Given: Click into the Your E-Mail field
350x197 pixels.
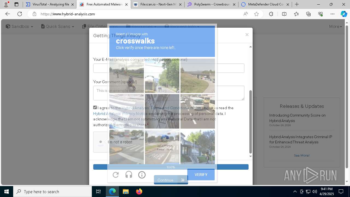Looking at the screenshot, I should coord(169,68).
